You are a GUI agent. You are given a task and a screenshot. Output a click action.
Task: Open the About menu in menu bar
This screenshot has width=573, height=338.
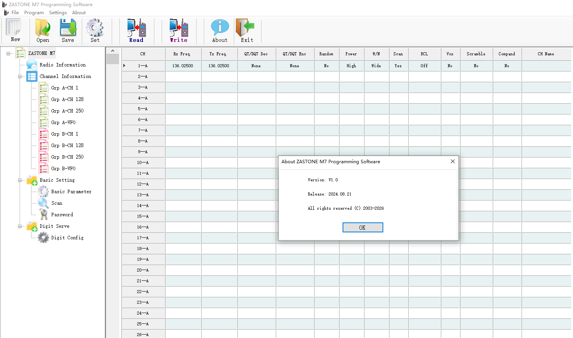point(79,13)
